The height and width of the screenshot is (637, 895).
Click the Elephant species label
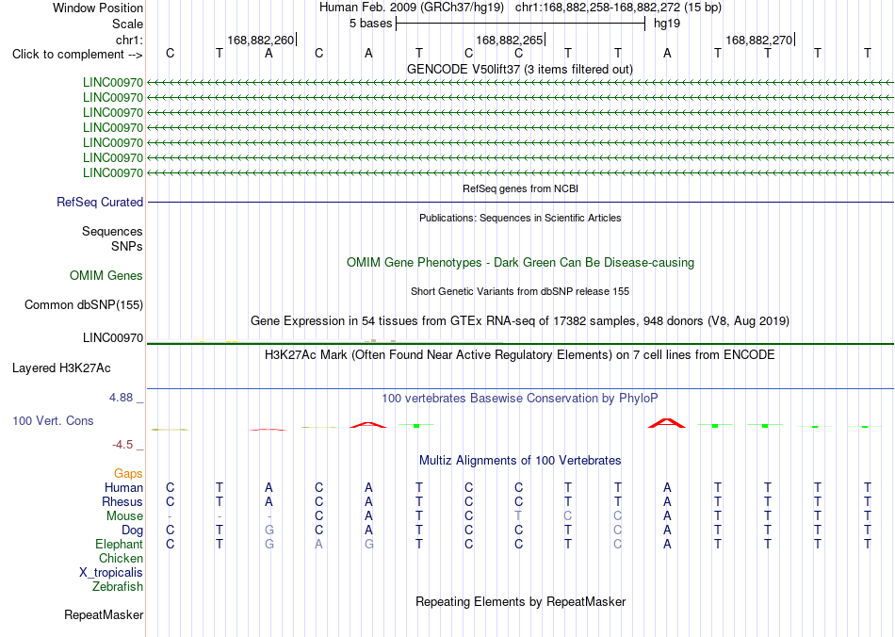pos(120,544)
